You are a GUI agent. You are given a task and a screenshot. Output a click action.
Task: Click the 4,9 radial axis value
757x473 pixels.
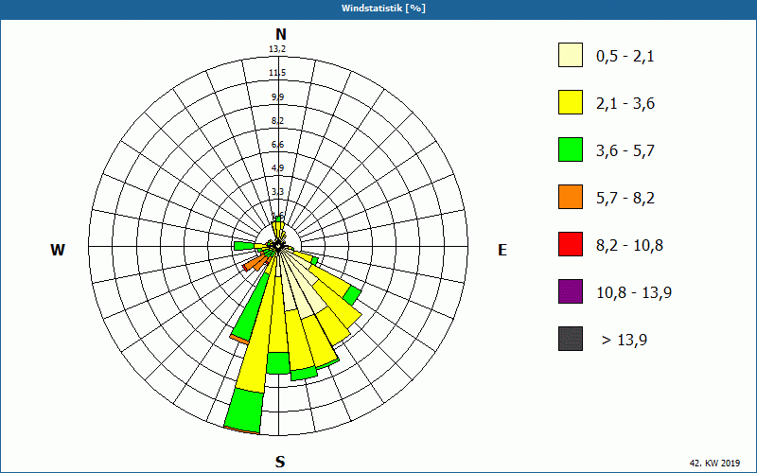[x=277, y=168]
